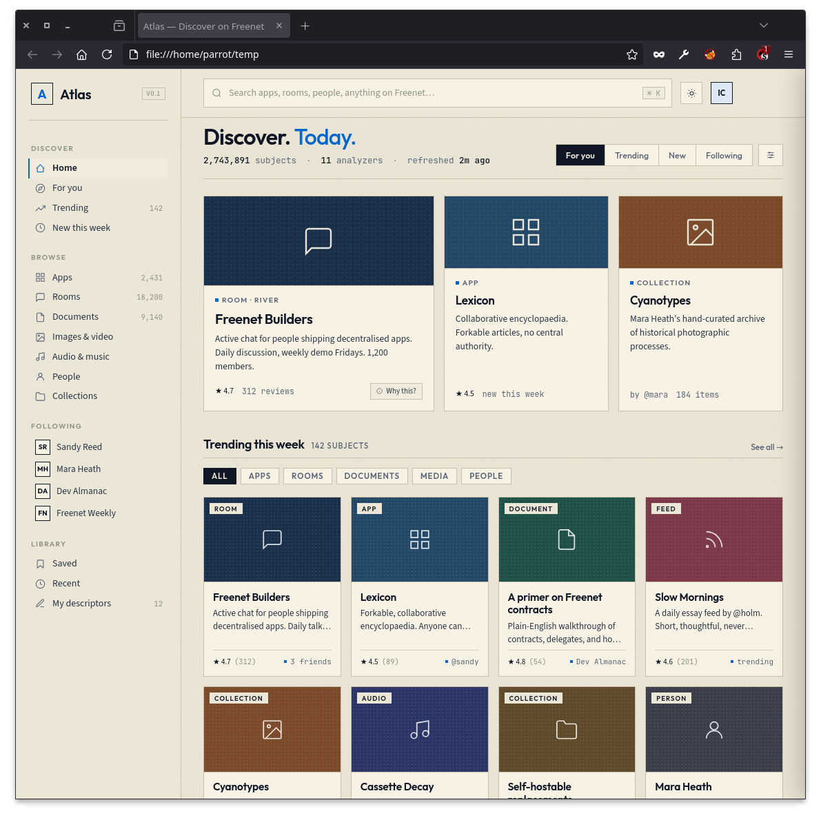Click the v0.1 version badge
The width and height of the screenshot is (821, 820).
tap(154, 94)
